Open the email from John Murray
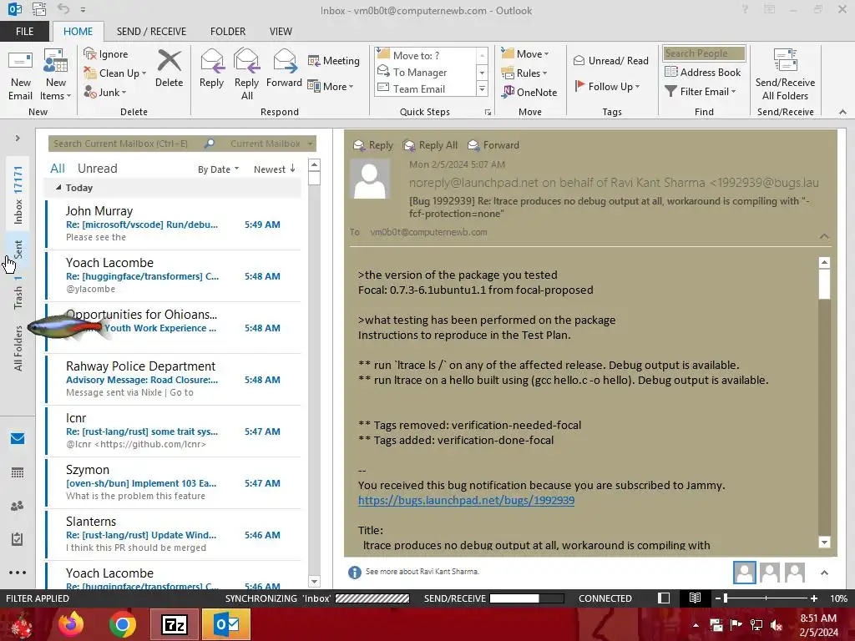This screenshot has width=855, height=641. [174, 224]
